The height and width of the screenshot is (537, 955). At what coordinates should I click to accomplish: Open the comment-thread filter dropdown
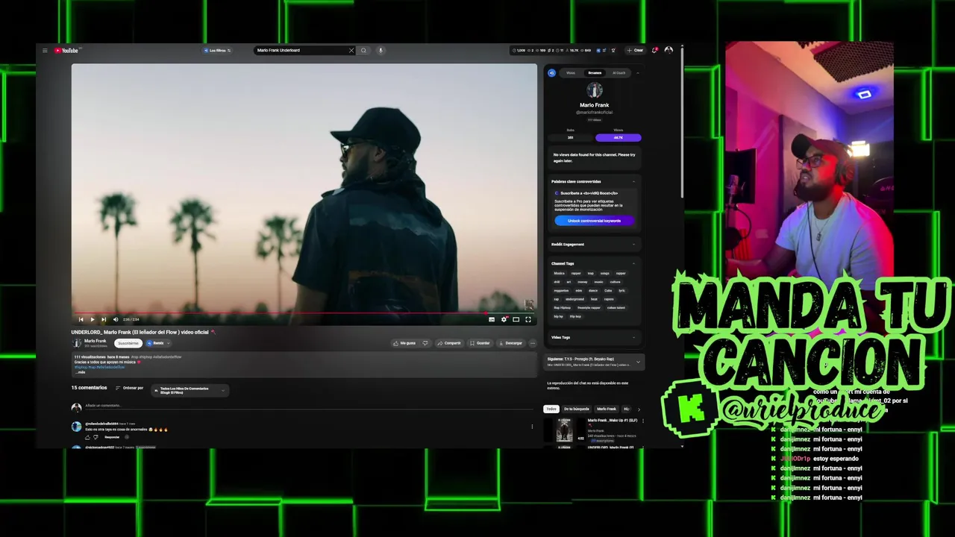(190, 390)
